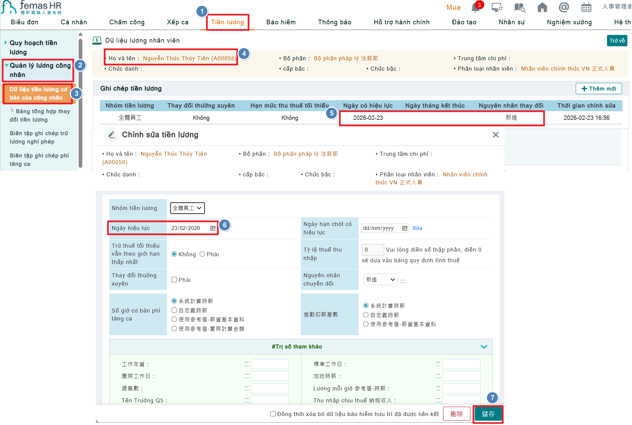
Task: Open the Nguyên nhân chuyển đổi dropdown
Action: pos(380,280)
